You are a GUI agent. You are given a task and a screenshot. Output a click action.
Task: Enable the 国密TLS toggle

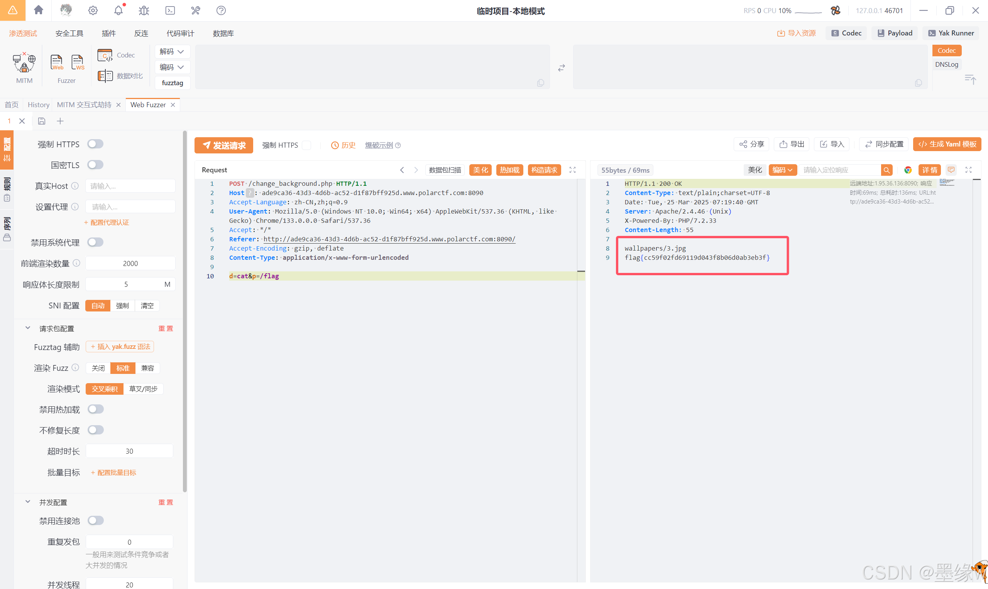click(x=95, y=165)
